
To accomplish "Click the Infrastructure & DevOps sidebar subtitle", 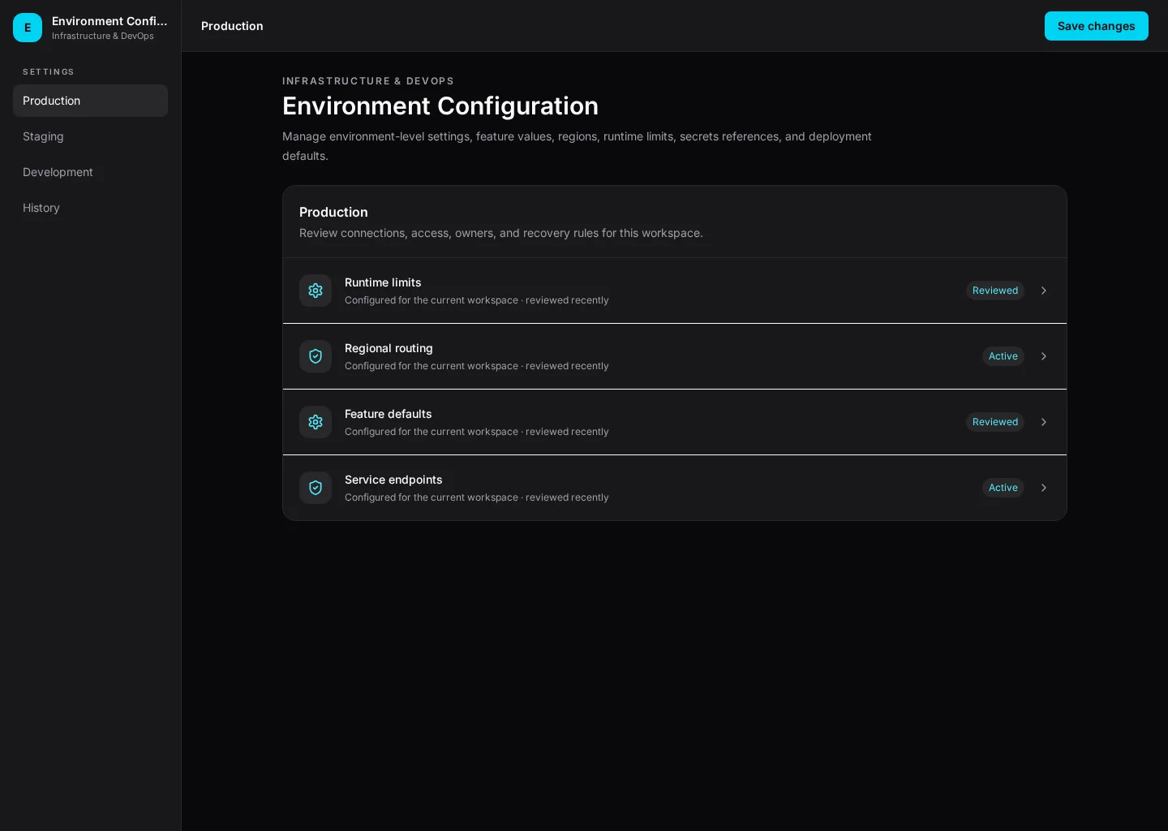I will click(103, 36).
